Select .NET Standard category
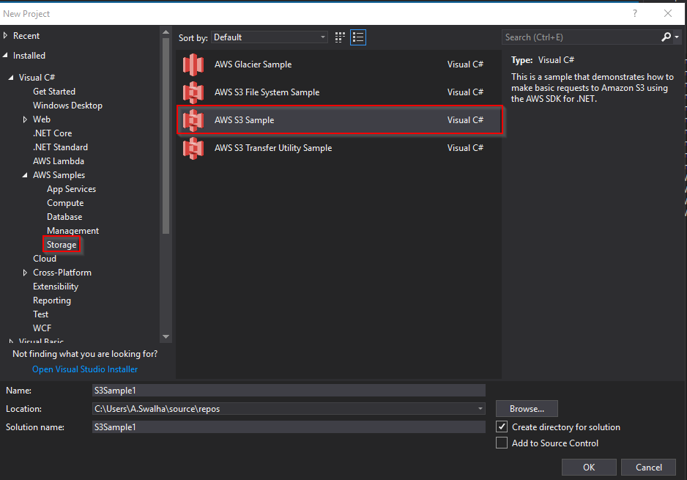The width and height of the screenshot is (687, 480). (60, 147)
